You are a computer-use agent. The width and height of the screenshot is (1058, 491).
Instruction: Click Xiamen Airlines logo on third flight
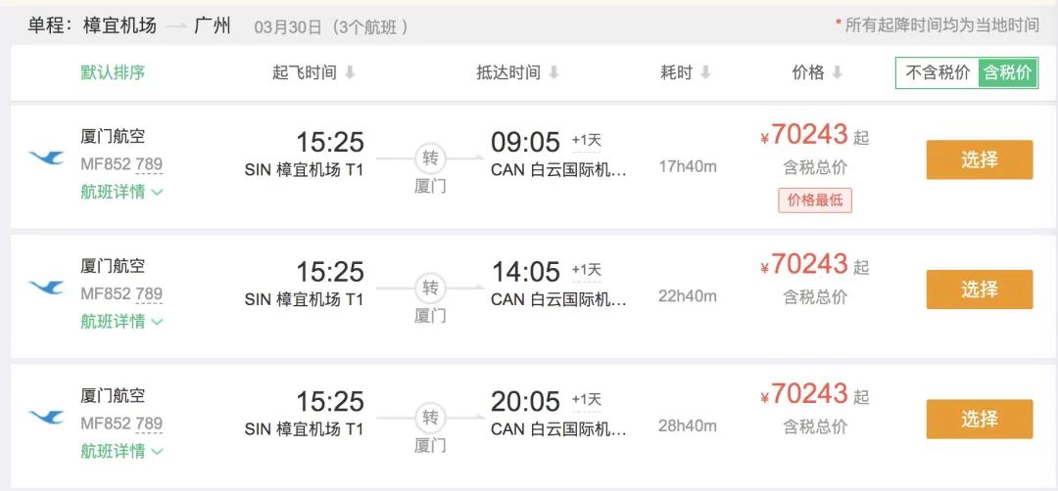(46, 418)
